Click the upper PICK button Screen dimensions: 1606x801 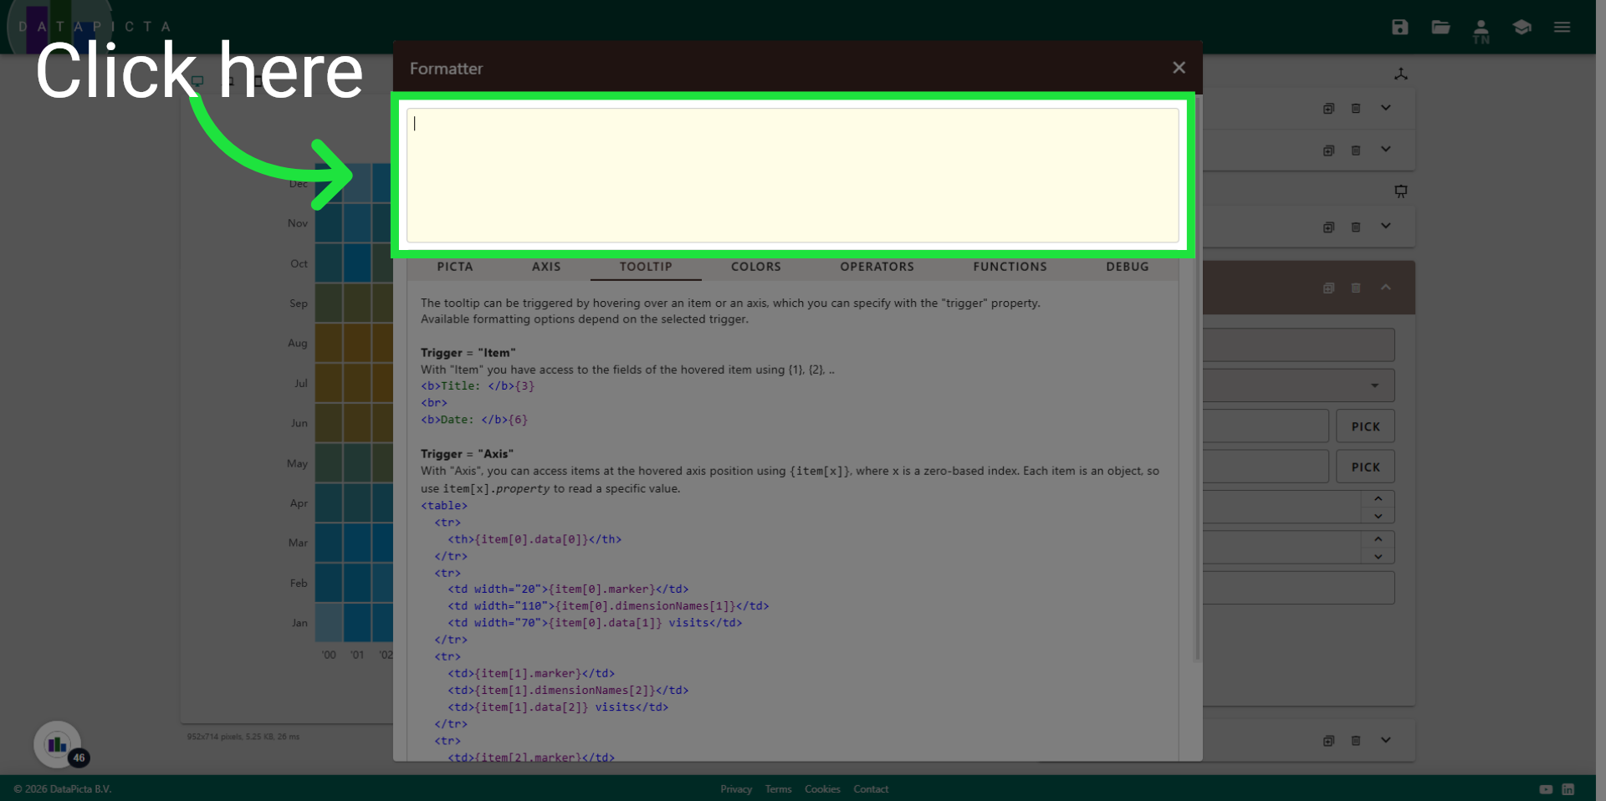click(1365, 426)
